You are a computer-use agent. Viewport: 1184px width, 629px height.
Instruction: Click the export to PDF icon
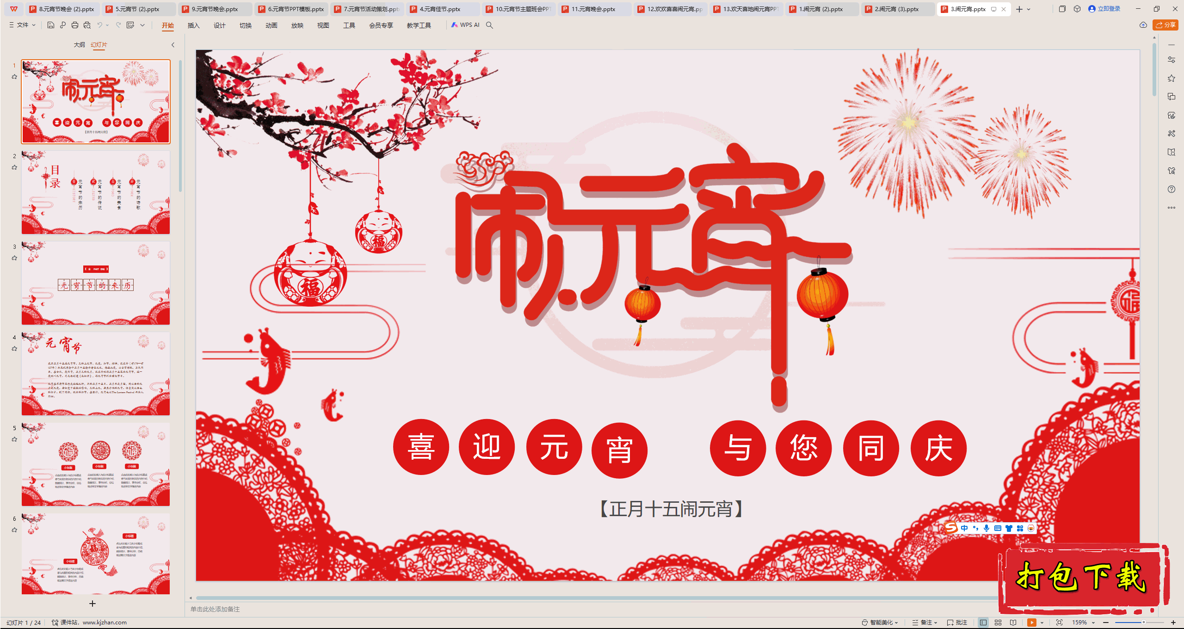[63, 25]
